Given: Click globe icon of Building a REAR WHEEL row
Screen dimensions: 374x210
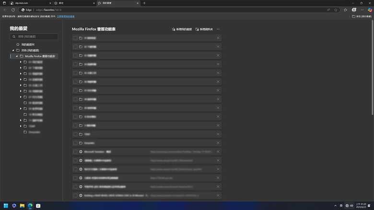Looking at the screenshot, I should coord(81,196).
